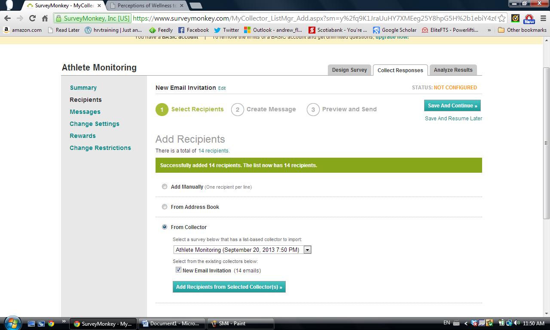Expand the Athlete Monitoring survey dropdown
The width and height of the screenshot is (550, 330).
pos(307,250)
